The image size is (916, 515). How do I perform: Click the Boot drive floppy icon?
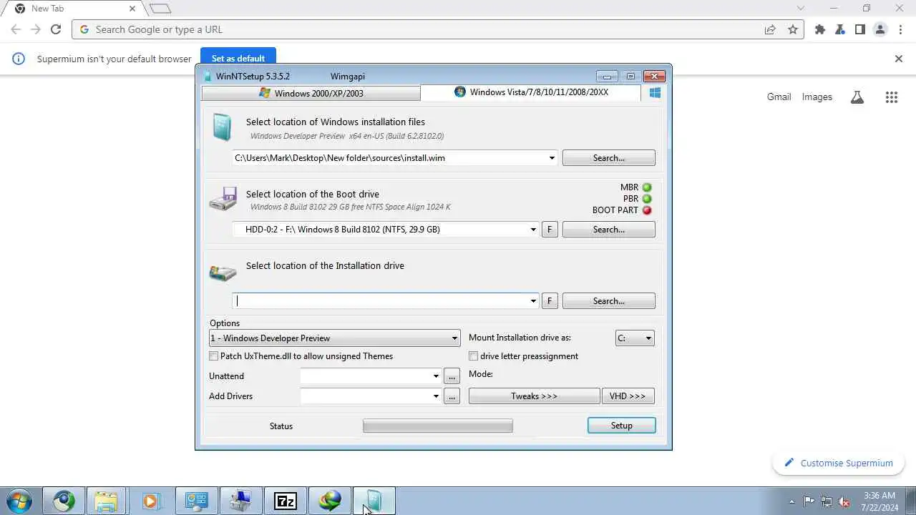223,200
